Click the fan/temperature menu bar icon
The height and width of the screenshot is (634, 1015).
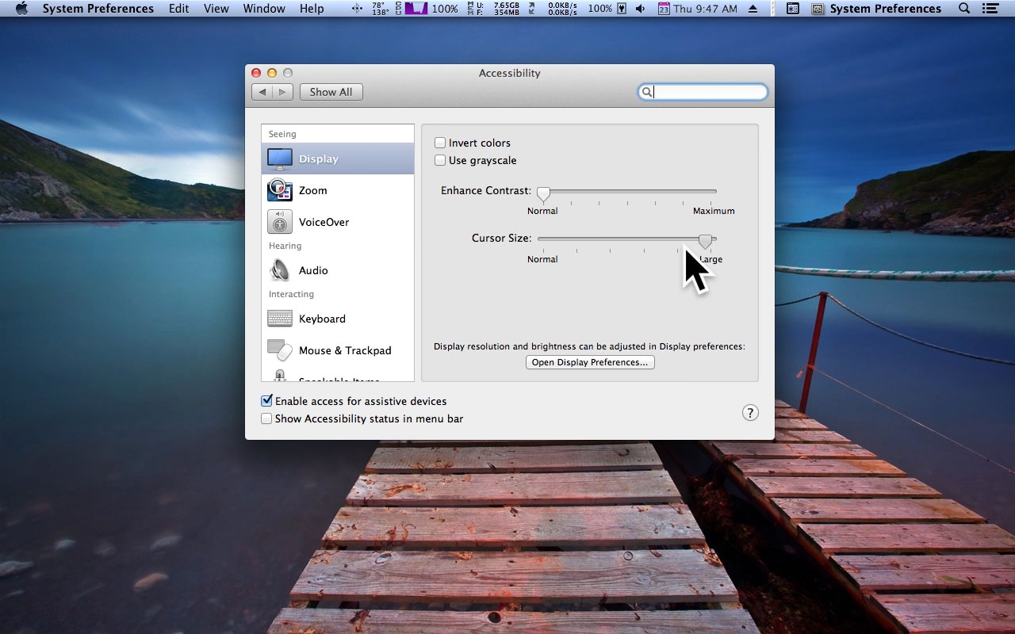[x=357, y=9]
